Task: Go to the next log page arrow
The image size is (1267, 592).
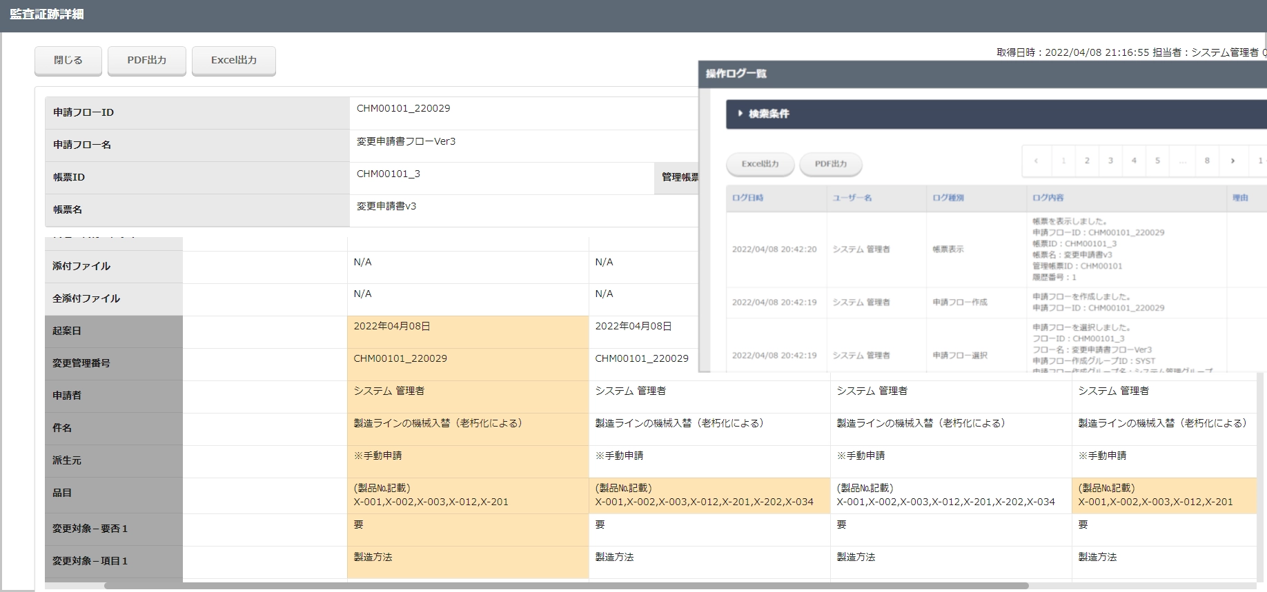Action: tap(1232, 161)
